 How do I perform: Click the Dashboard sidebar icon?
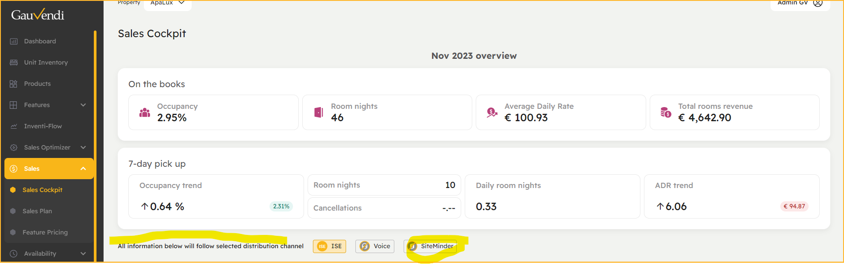click(14, 41)
